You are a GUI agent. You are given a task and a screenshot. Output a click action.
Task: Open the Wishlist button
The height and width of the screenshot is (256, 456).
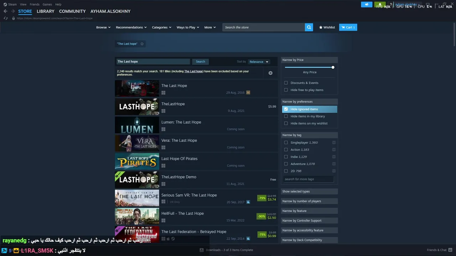click(x=327, y=27)
